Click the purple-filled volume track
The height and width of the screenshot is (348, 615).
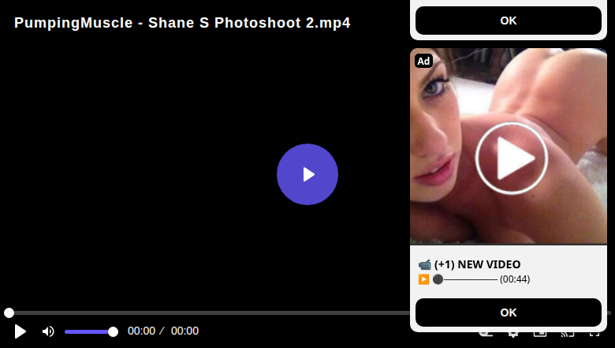point(88,332)
